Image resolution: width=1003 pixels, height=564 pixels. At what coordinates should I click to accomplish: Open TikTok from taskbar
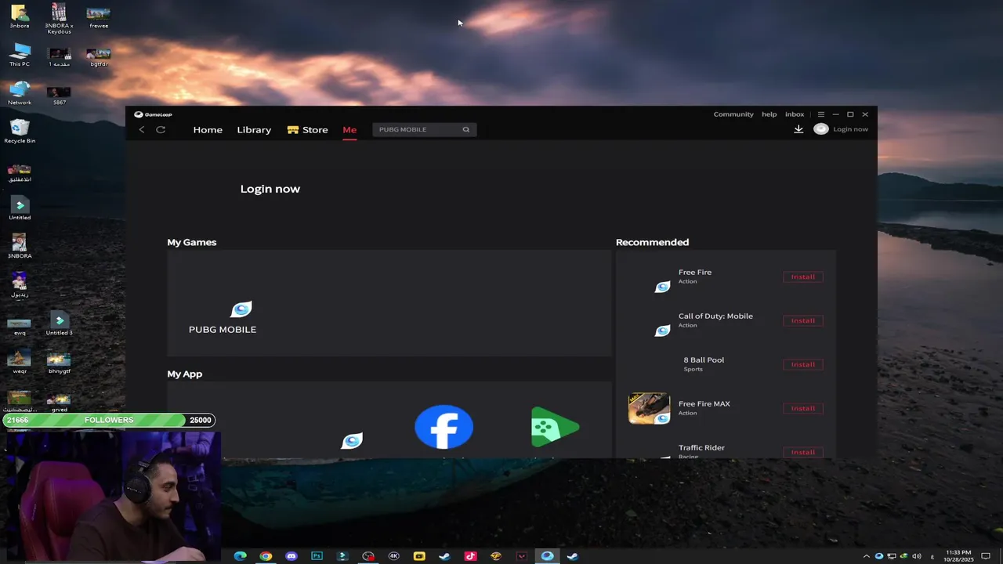coord(470,556)
